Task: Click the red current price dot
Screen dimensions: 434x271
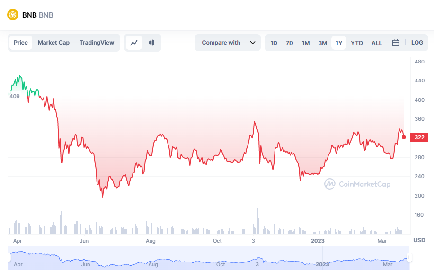Action: 404,137
